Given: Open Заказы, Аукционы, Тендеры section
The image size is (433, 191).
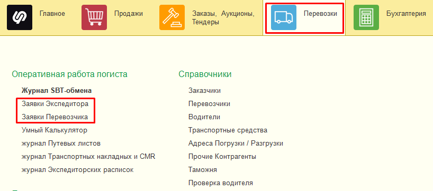Looking at the screenshot, I should coord(223,17).
